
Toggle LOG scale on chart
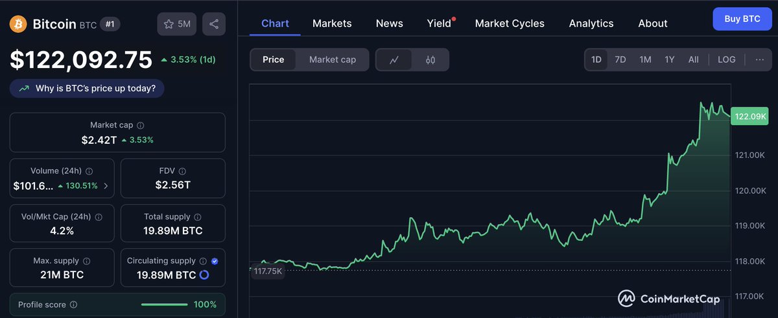pos(727,60)
